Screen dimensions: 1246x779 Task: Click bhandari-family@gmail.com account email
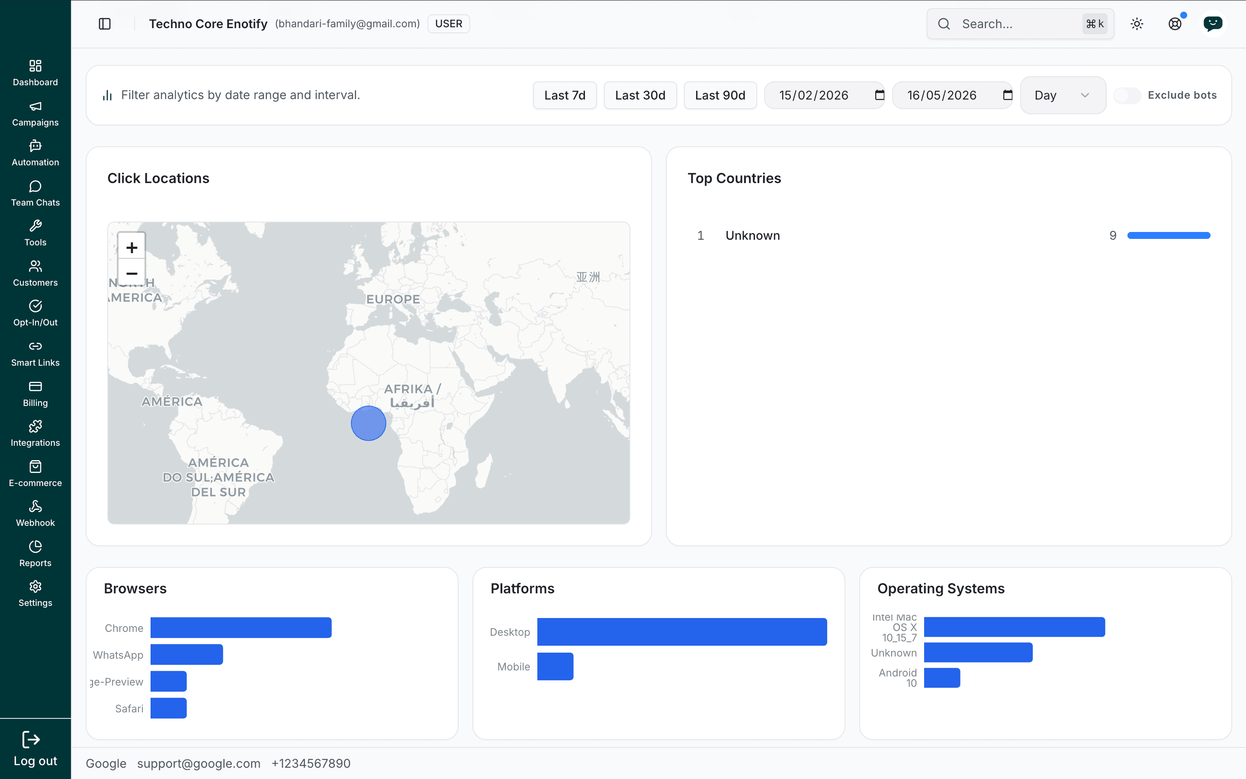pyautogui.click(x=347, y=24)
